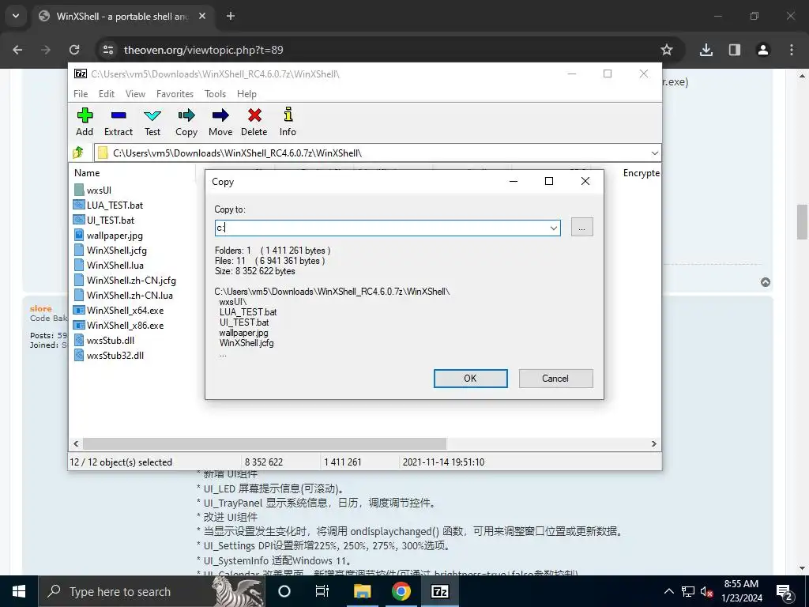Select the WinXShell.lua file

pyautogui.click(x=115, y=266)
